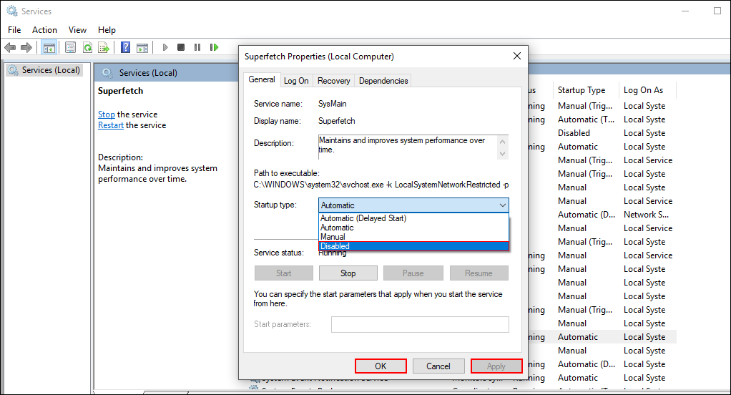Click the Export List toolbar icon
Screen dimensions: 731x395
tap(104, 47)
